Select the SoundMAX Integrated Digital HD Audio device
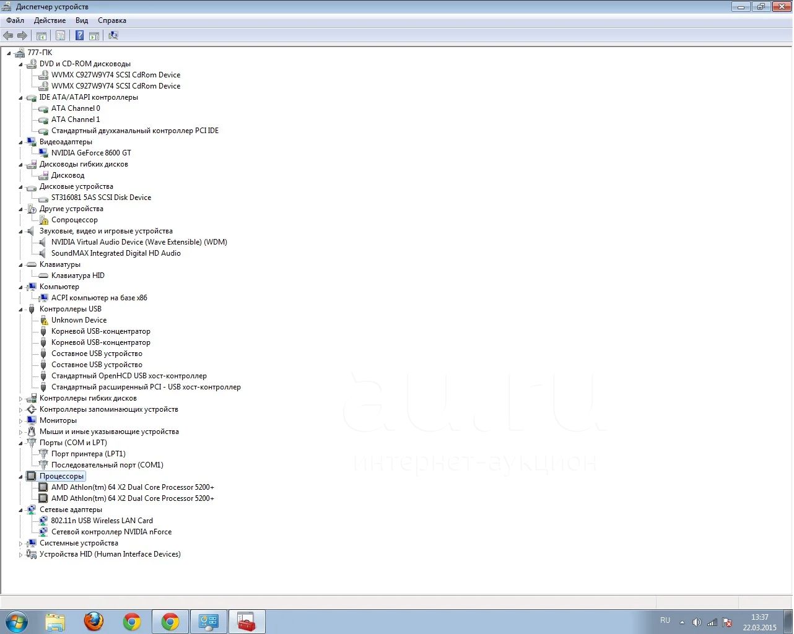This screenshot has height=634, width=794. [116, 253]
